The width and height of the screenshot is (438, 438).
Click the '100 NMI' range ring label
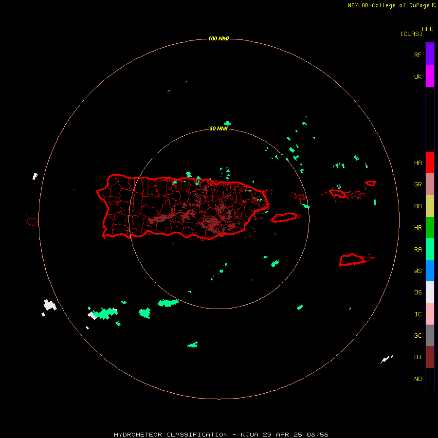(219, 38)
